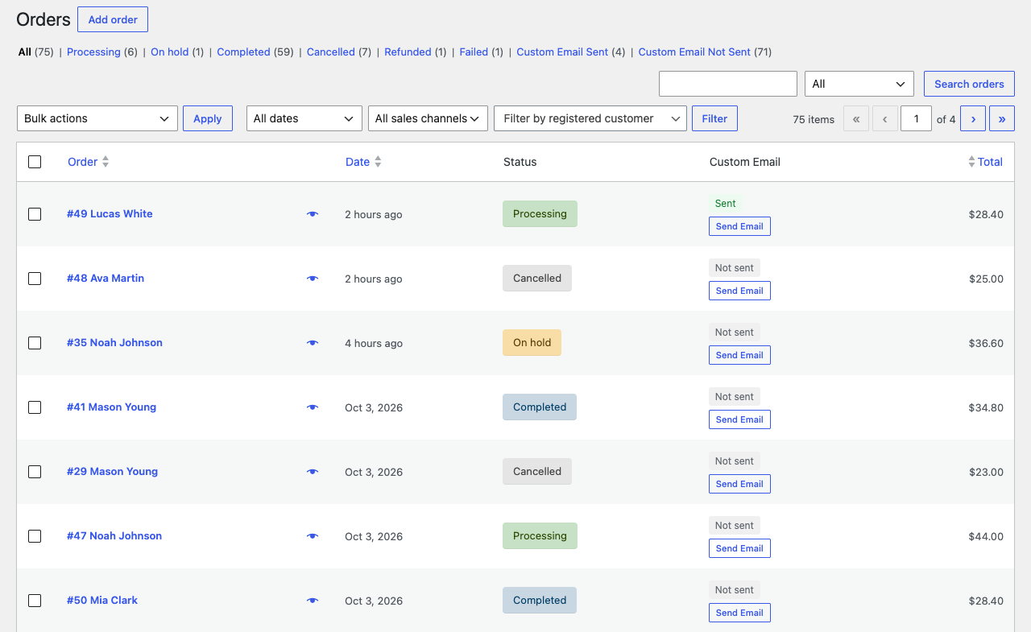
Task: Click the On hold status badge
Action: click(532, 343)
